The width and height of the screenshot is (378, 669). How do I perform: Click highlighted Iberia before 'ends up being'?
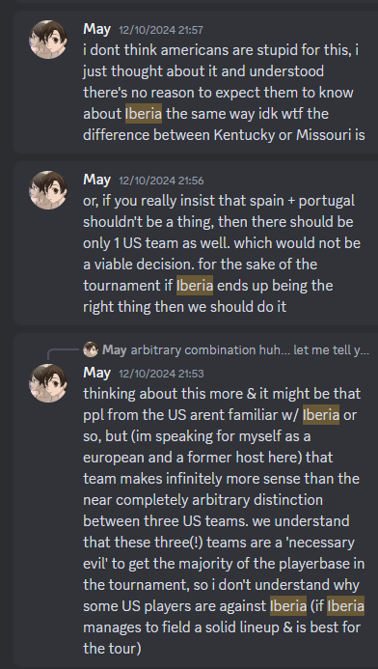click(195, 285)
